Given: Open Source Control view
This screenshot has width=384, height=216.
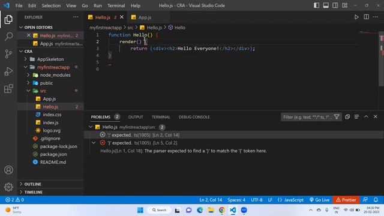Looking at the screenshot, I should click(8, 53).
